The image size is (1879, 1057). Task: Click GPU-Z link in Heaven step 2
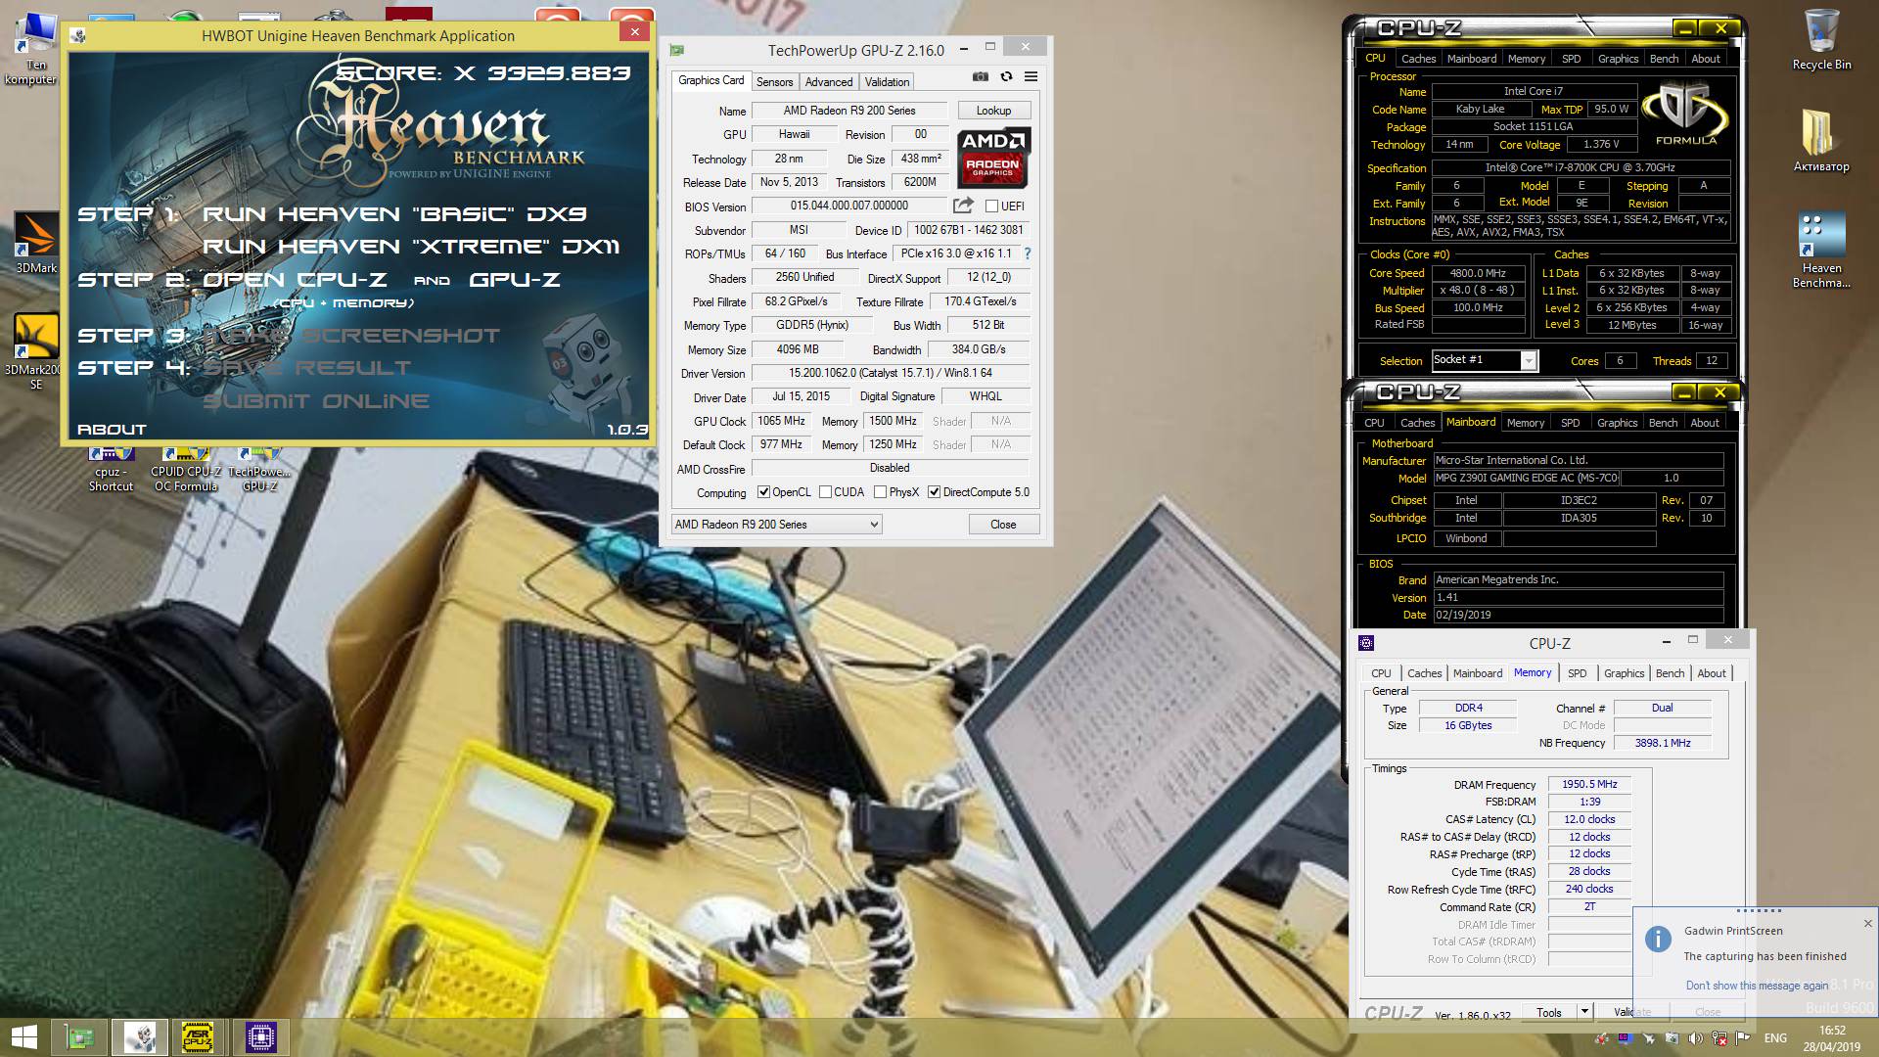(x=515, y=280)
